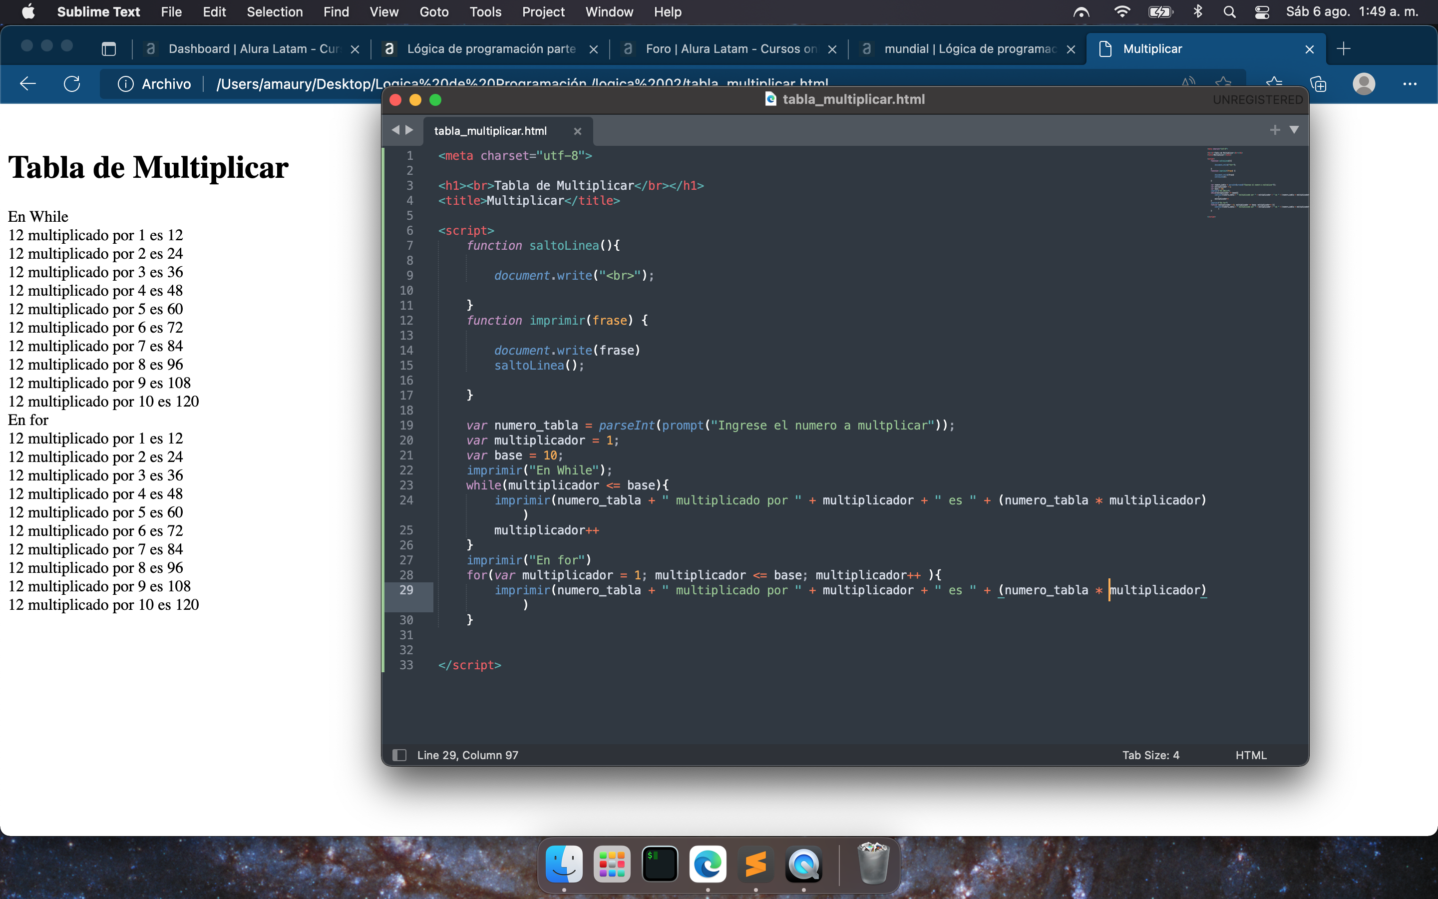Click the AirDrop status icon in menu bar
Image resolution: width=1438 pixels, height=899 pixels.
click(1081, 12)
